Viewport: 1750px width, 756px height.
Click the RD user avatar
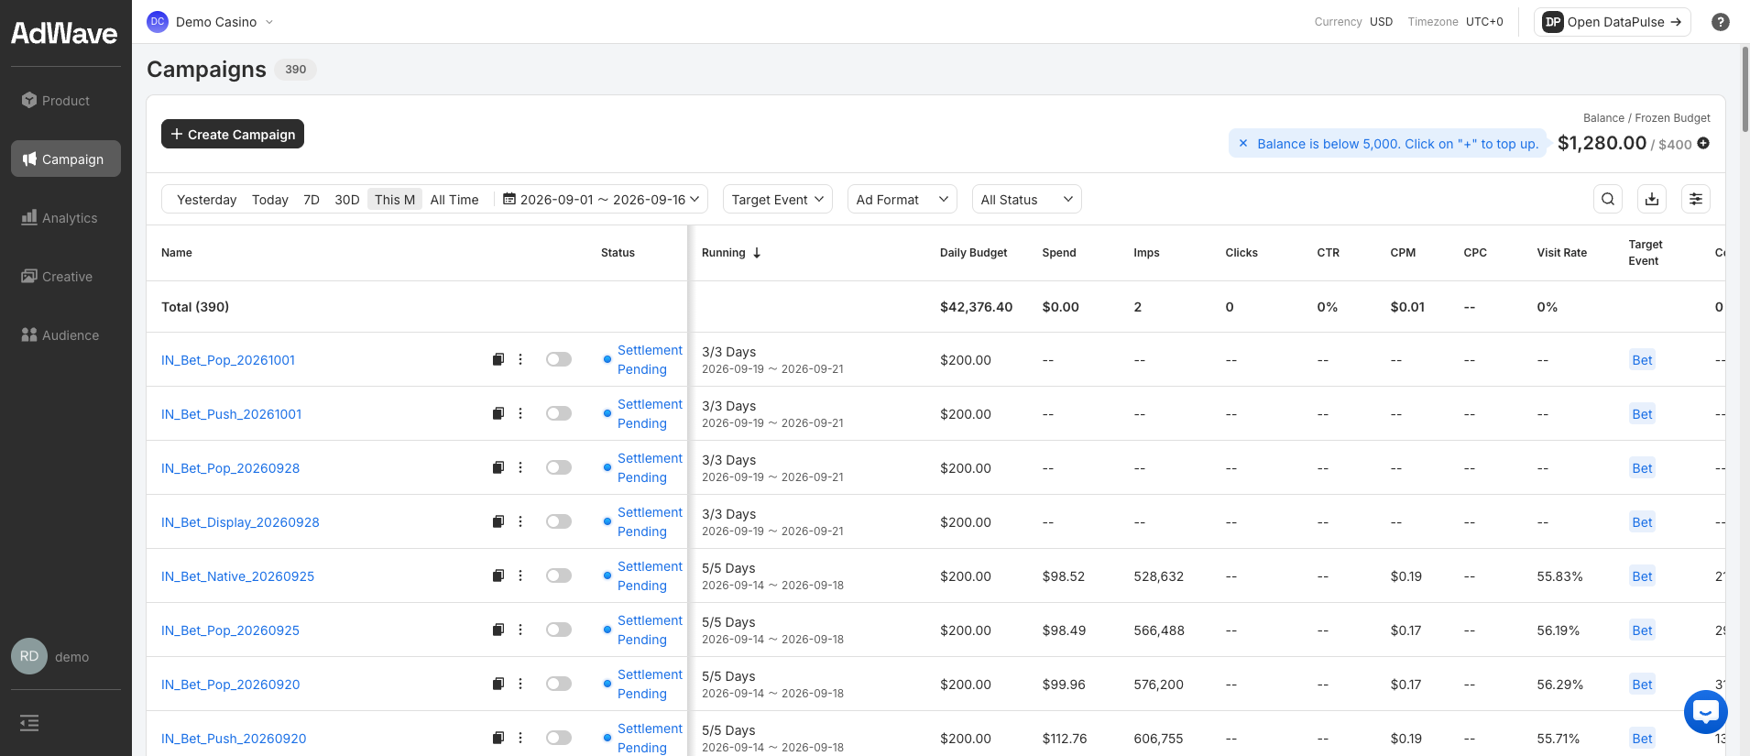(29, 656)
